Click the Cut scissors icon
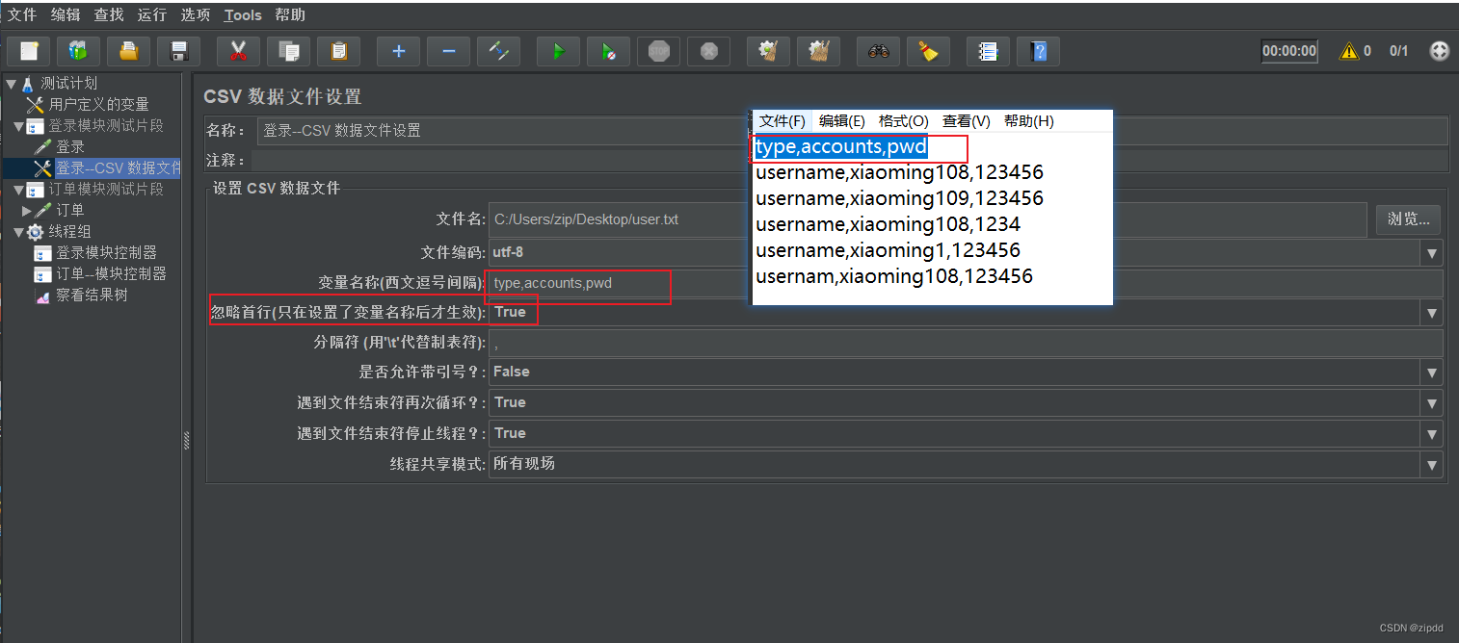 (238, 51)
